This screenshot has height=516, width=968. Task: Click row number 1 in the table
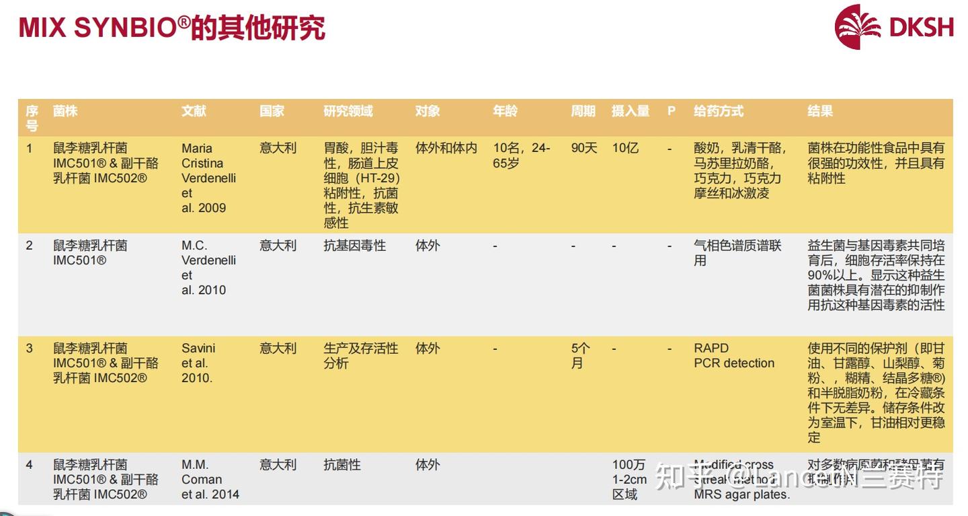point(28,148)
